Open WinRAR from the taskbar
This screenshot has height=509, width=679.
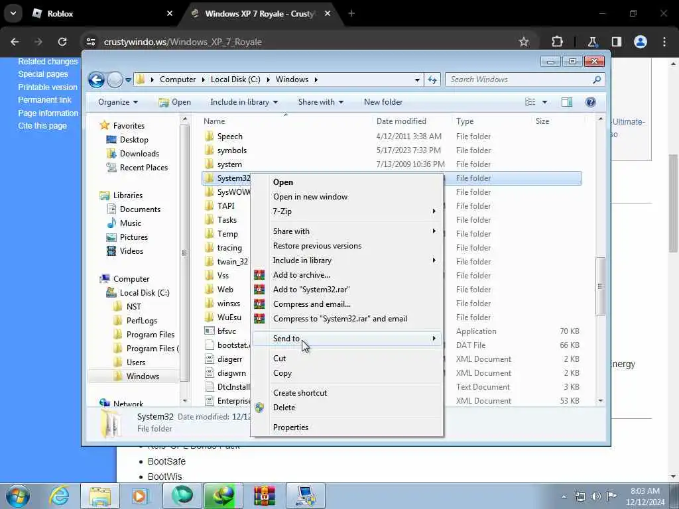(x=265, y=496)
